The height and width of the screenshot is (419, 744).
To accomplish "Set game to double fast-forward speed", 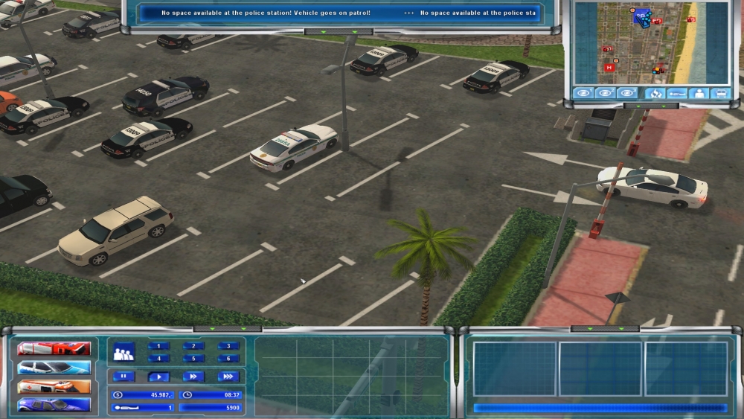I will (x=193, y=377).
